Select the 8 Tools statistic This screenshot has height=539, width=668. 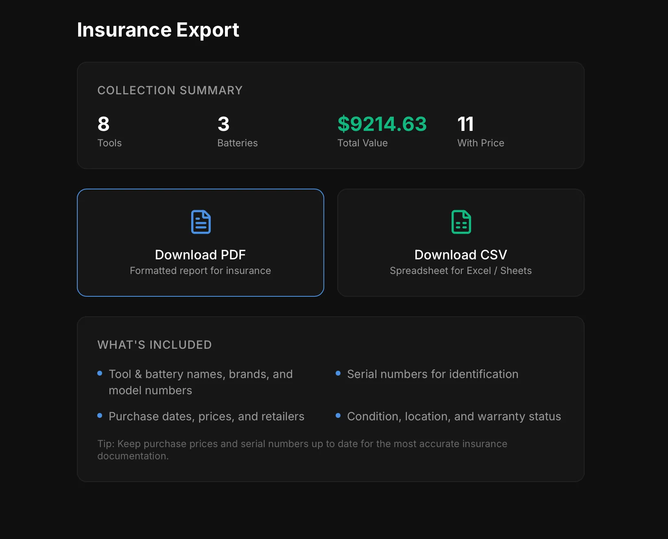tap(109, 131)
